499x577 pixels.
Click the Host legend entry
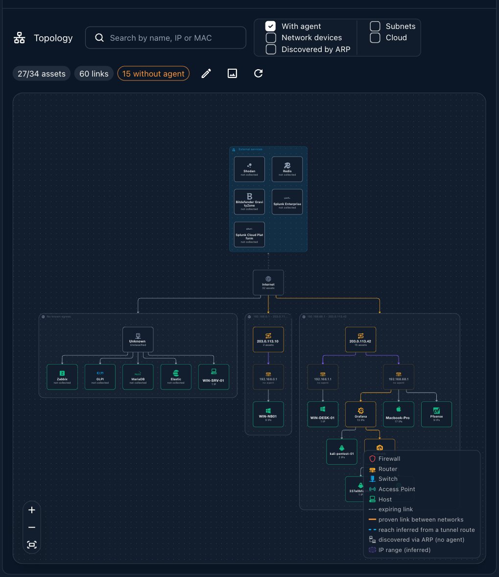pos(380,499)
